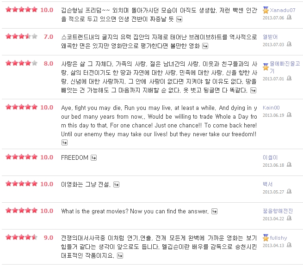
Task: Click the report icon beside date 2013.06.18
Action: [289, 165]
